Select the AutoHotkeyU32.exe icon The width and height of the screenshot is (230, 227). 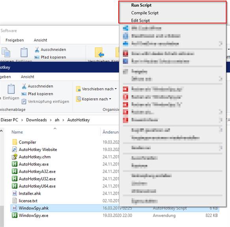15,179
